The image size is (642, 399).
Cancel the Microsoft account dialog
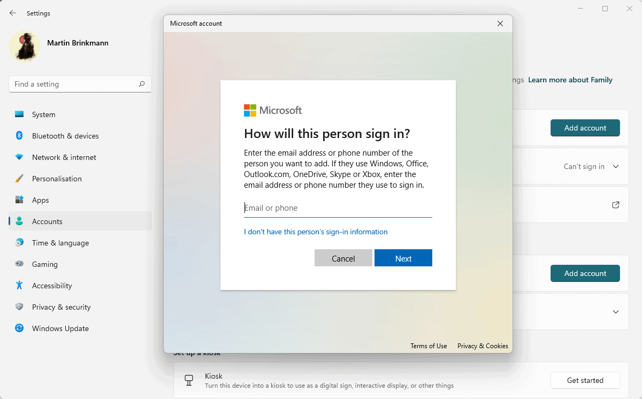click(343, 258)
